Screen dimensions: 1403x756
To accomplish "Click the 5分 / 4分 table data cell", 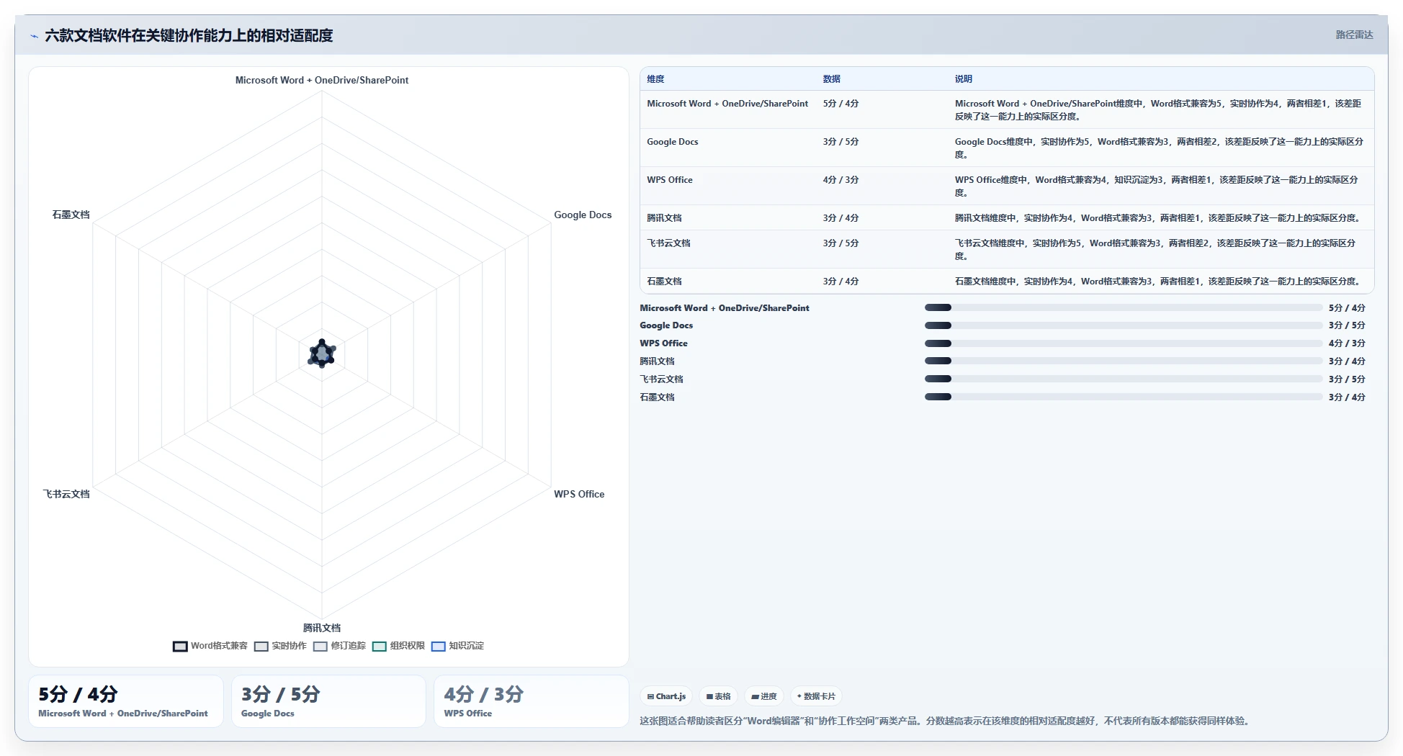I will pos(841,104).
